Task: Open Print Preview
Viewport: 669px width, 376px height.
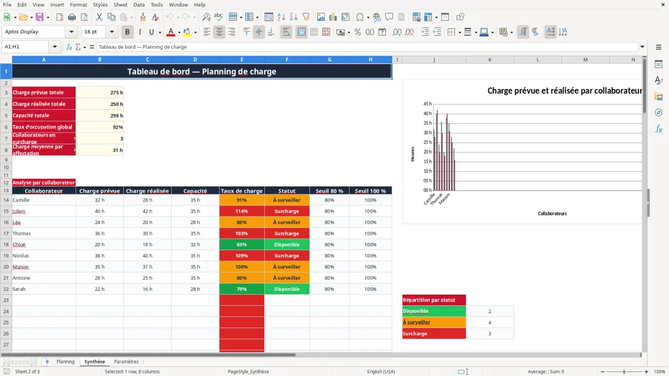Action: pyautogui.click(x=83, y=17)
